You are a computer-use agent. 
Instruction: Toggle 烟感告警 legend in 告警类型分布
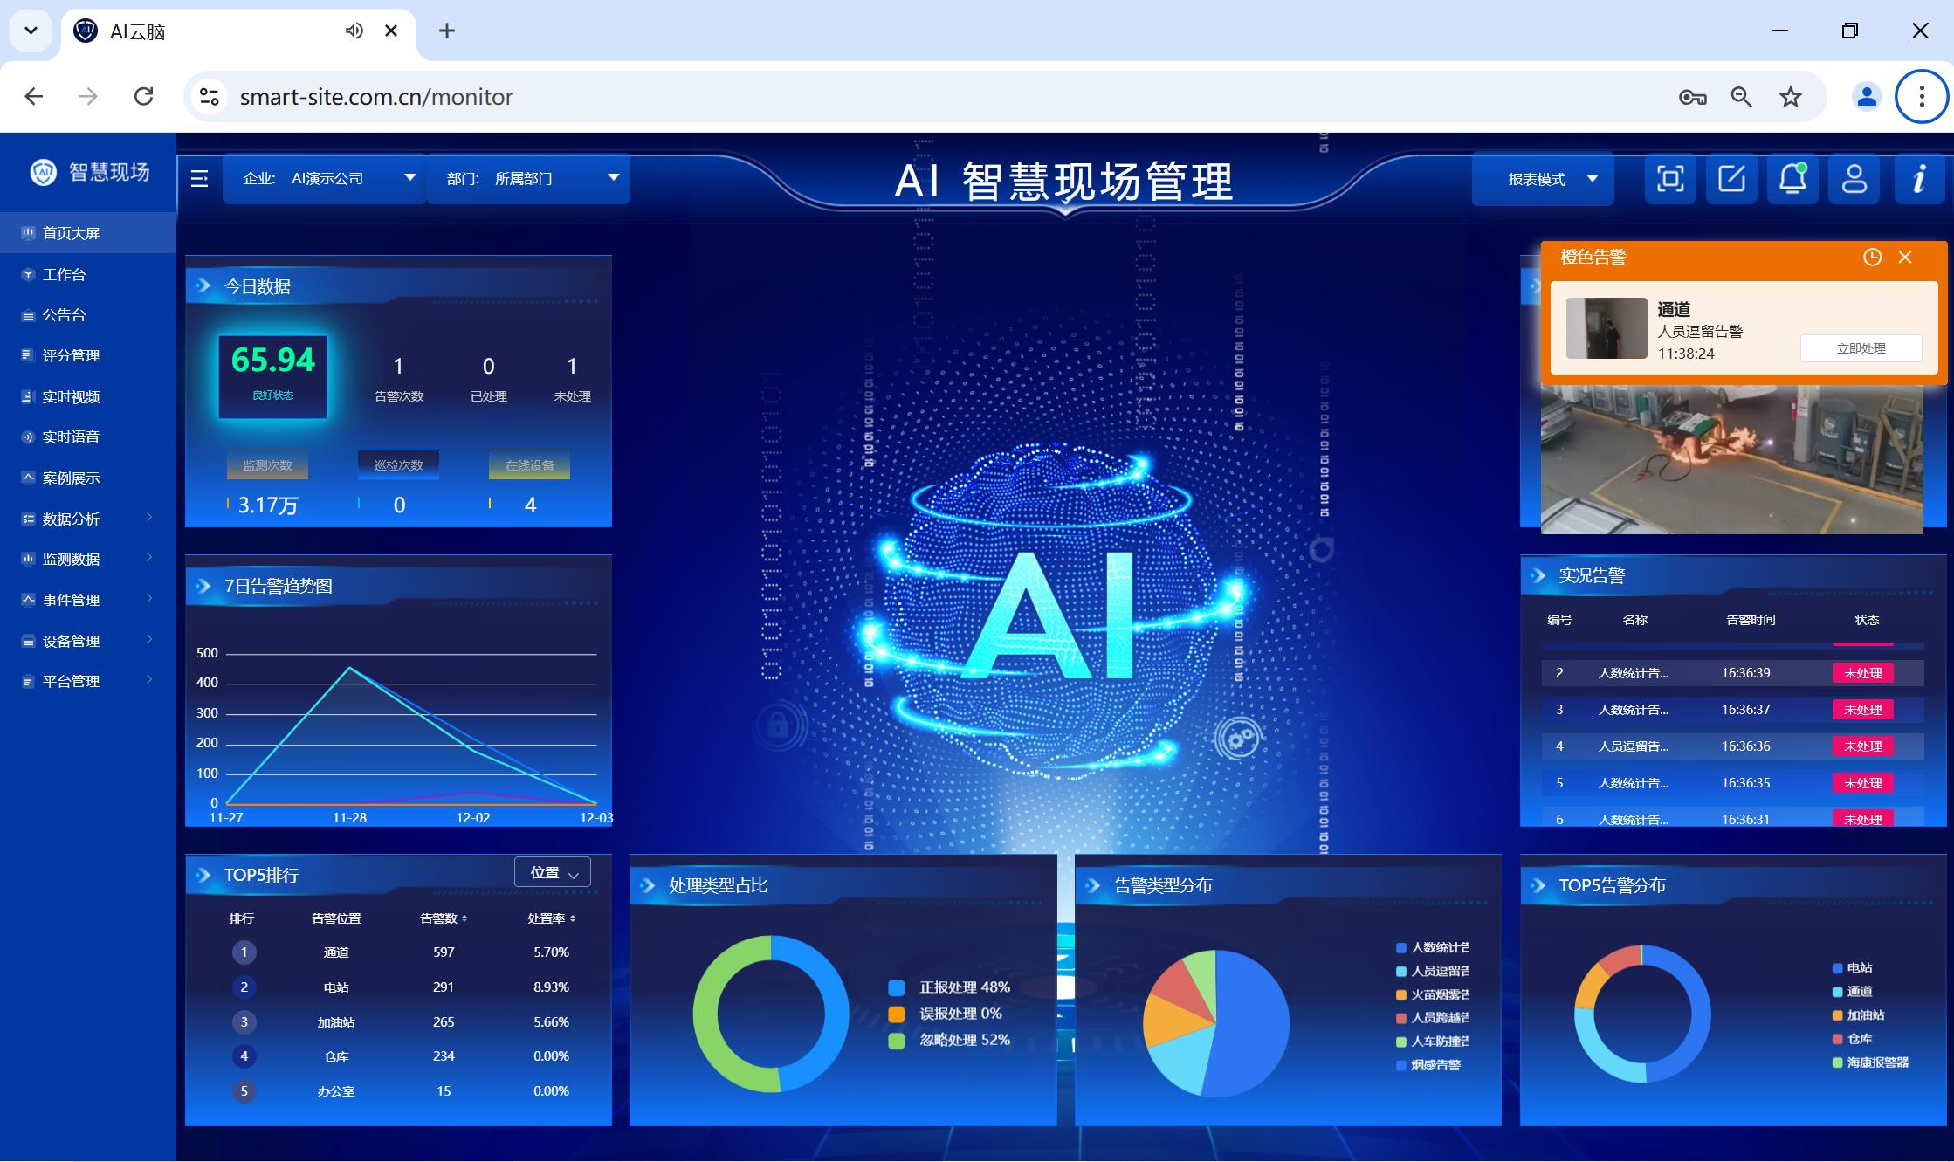pyautogui.click(x=1428, y=1065)
